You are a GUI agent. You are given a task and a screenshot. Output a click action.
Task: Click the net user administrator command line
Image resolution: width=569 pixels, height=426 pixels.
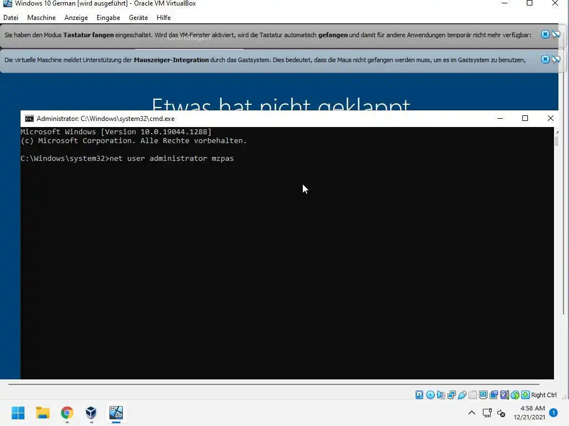pyautogui.click(x=127, y=158)
